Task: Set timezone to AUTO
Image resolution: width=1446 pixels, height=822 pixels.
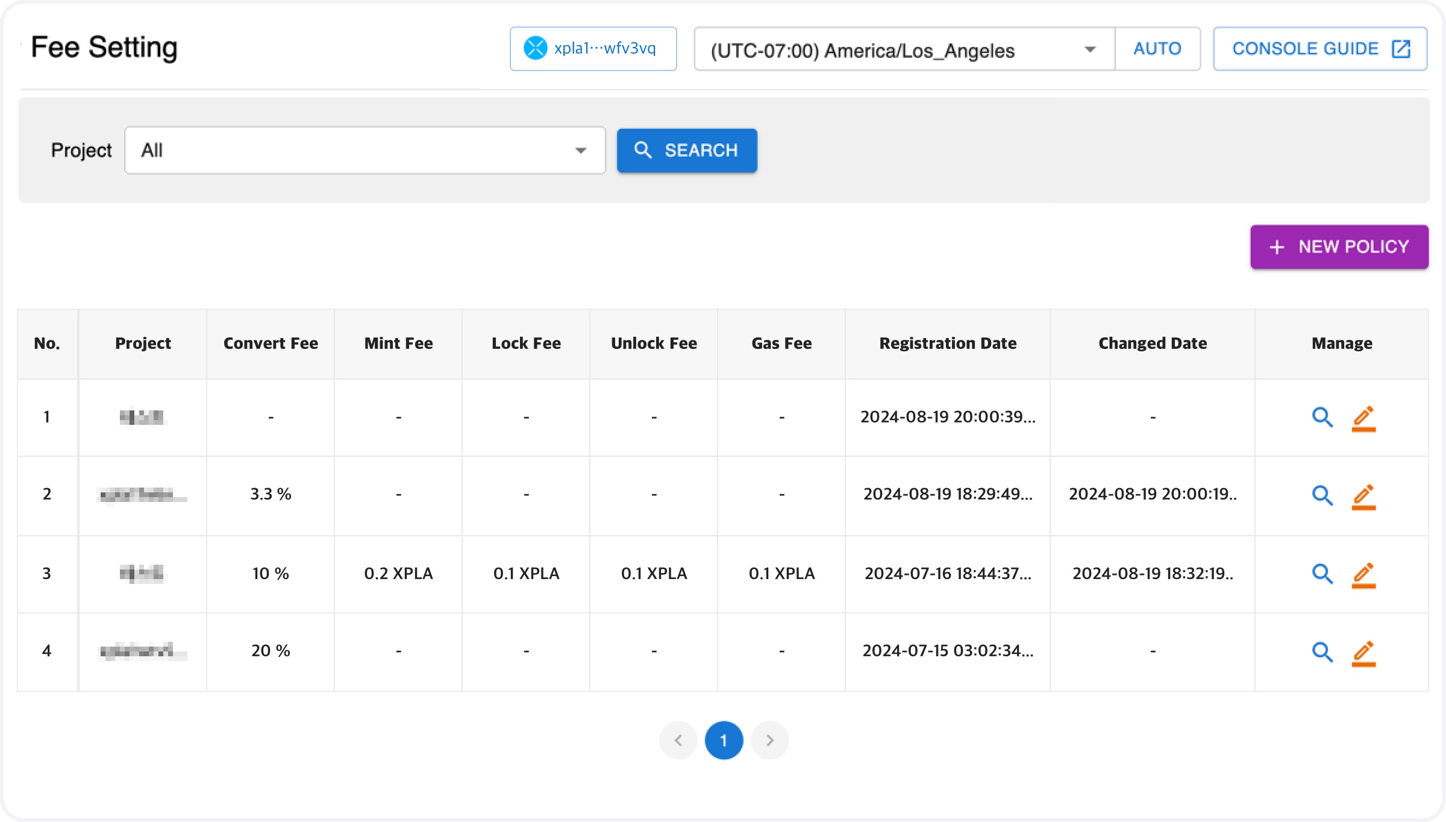Action: 1157,49
